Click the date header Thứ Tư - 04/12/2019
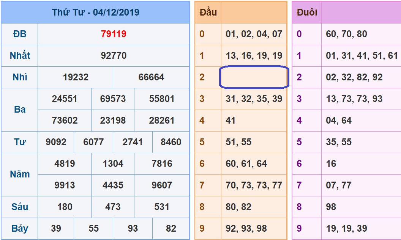The width and height of the screenshot is (401, 240). [95, 13]
